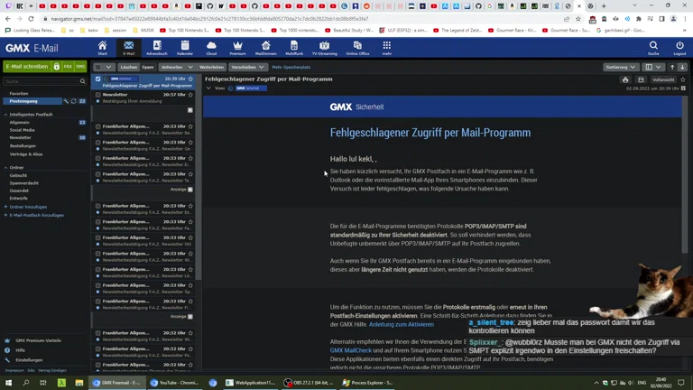Open the MailDomain icon
This screenshot has height=390, width=693.
265,48
